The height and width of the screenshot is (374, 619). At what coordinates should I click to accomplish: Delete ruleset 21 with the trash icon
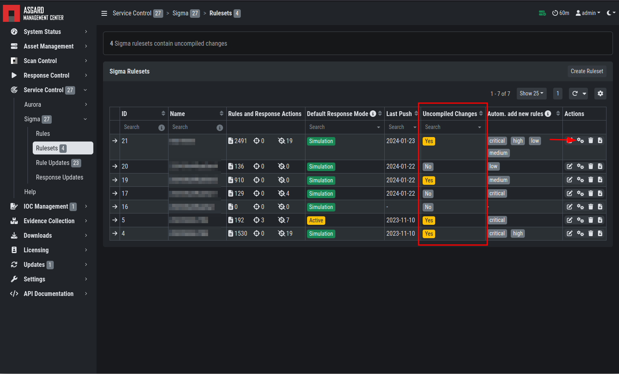(x=591, y=141)
